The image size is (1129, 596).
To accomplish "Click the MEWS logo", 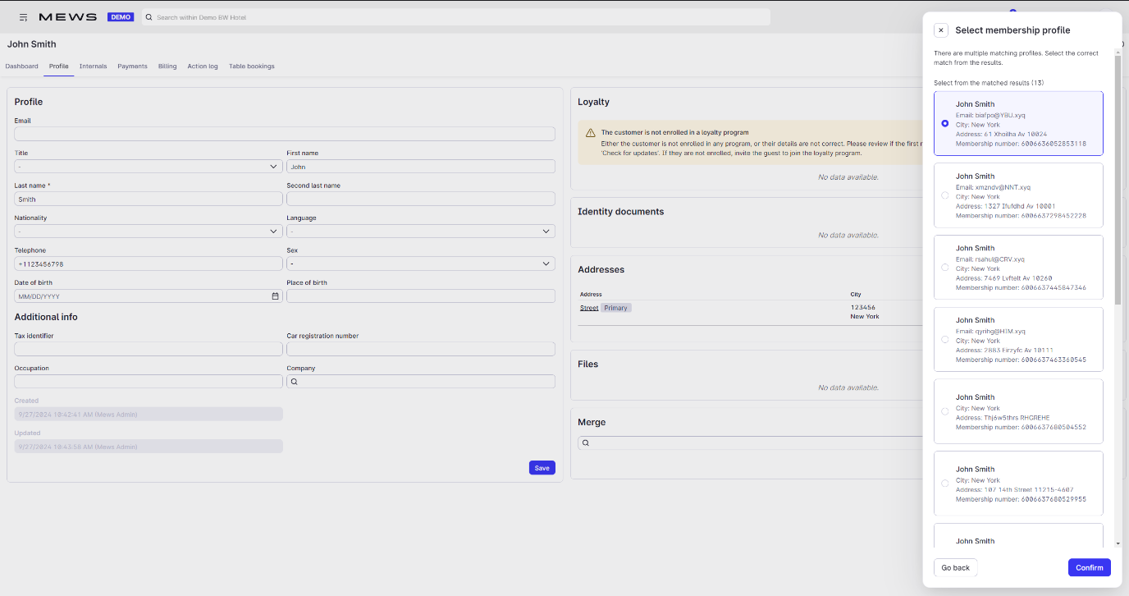I will tap(70, 16).
